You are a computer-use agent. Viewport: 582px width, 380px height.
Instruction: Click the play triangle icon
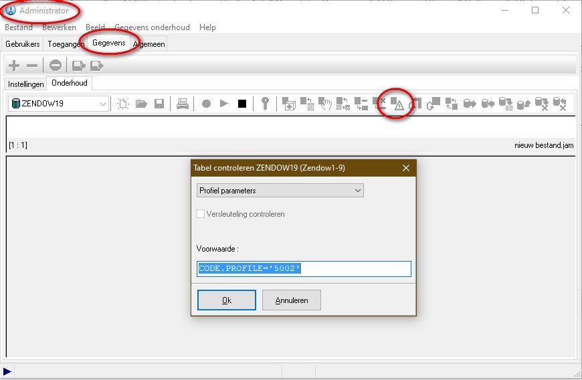coord(224,104)
